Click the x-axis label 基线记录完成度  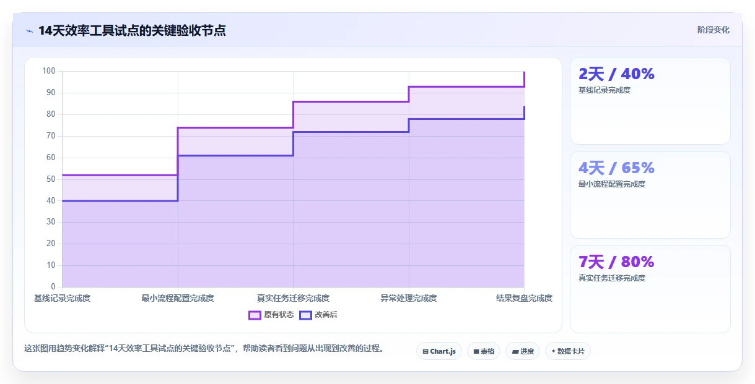62,298
